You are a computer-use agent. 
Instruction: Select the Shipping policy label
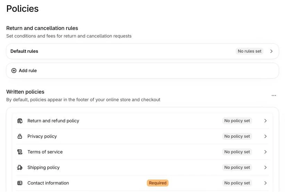point(43,167)
